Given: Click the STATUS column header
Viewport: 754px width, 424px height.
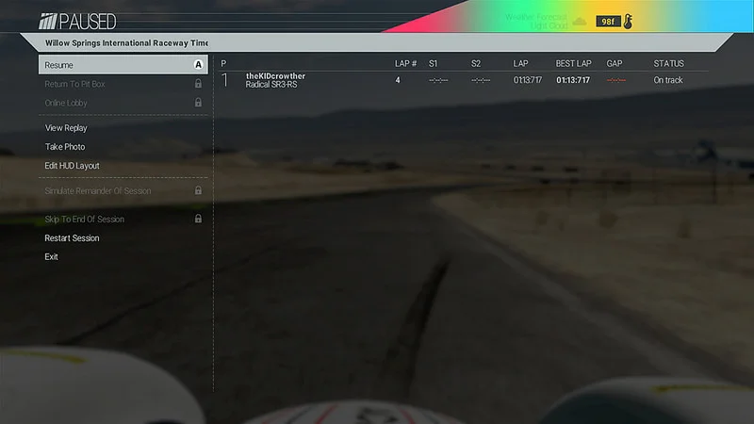Looking at the screenshot, I should coord(668,63).
